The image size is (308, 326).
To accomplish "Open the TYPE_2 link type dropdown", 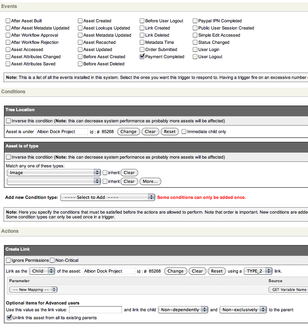I will point(258,271).
